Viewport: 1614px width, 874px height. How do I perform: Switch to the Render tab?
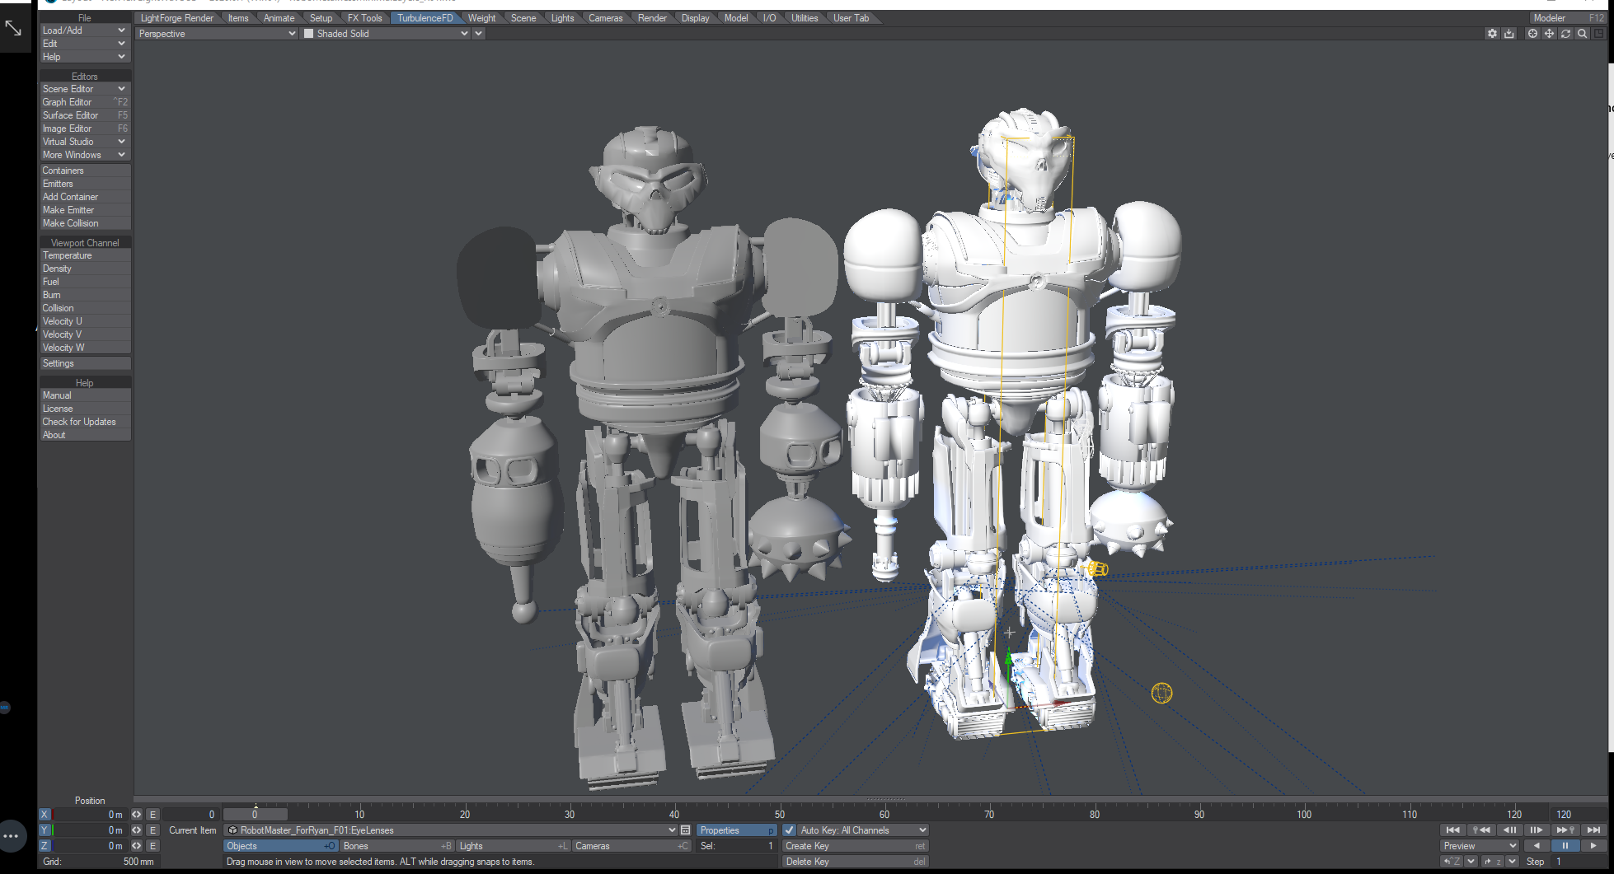click(x=651, y=18)
